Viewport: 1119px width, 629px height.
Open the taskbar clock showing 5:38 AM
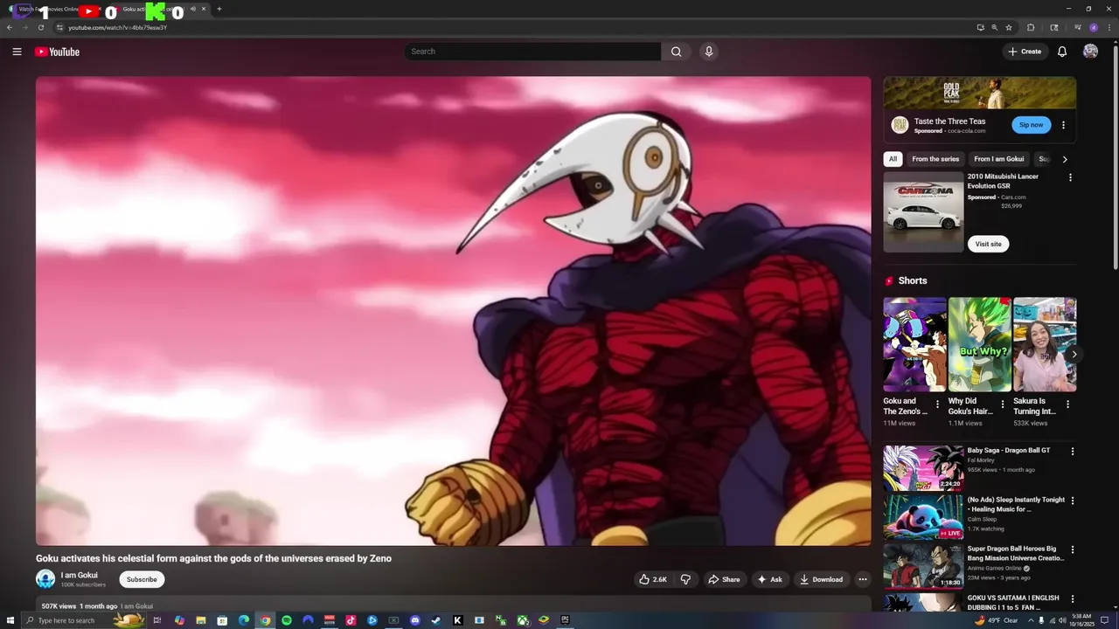1081,620
